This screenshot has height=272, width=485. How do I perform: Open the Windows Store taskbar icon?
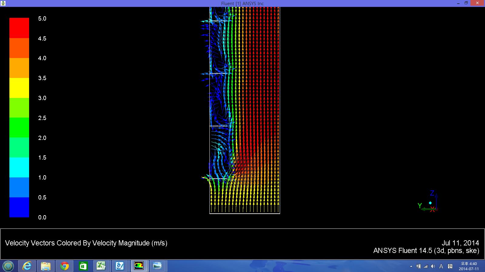[x=83, y=266]
